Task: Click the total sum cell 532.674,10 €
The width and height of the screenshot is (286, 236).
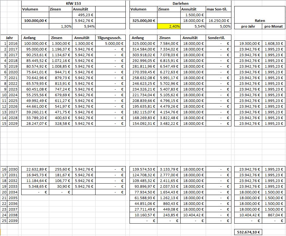Action: [x=248, y=232]
